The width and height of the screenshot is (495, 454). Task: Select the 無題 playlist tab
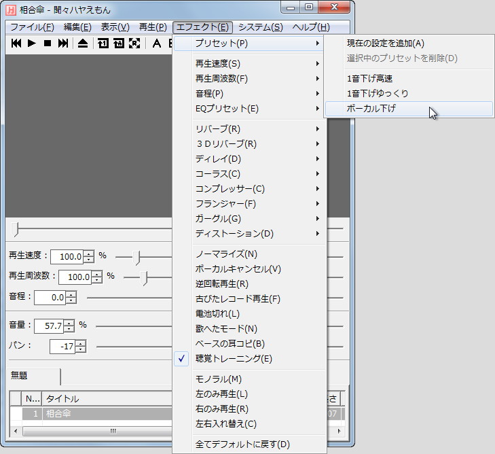click(x=34, y=376)
